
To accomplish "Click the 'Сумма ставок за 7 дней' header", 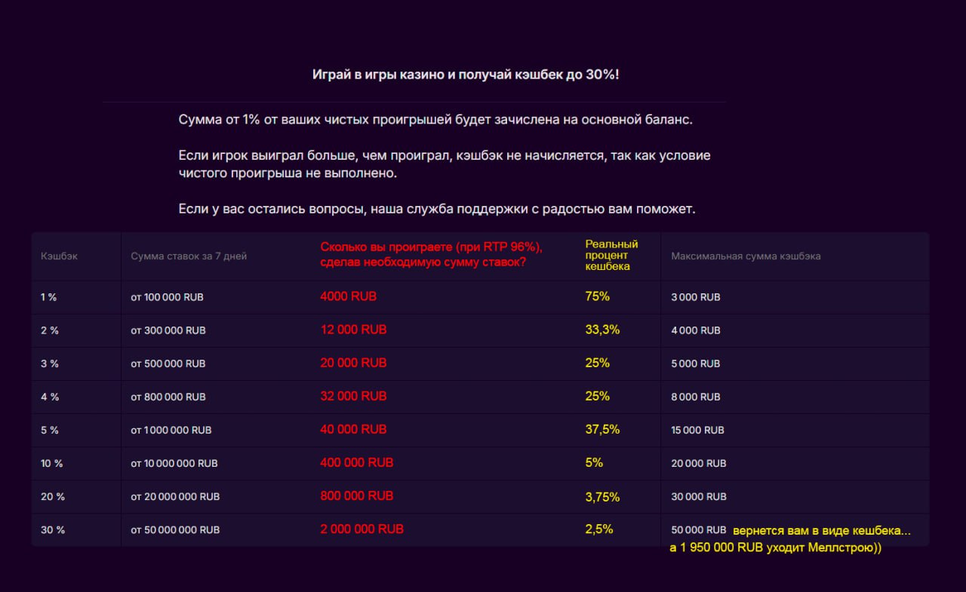I will 189,256.
